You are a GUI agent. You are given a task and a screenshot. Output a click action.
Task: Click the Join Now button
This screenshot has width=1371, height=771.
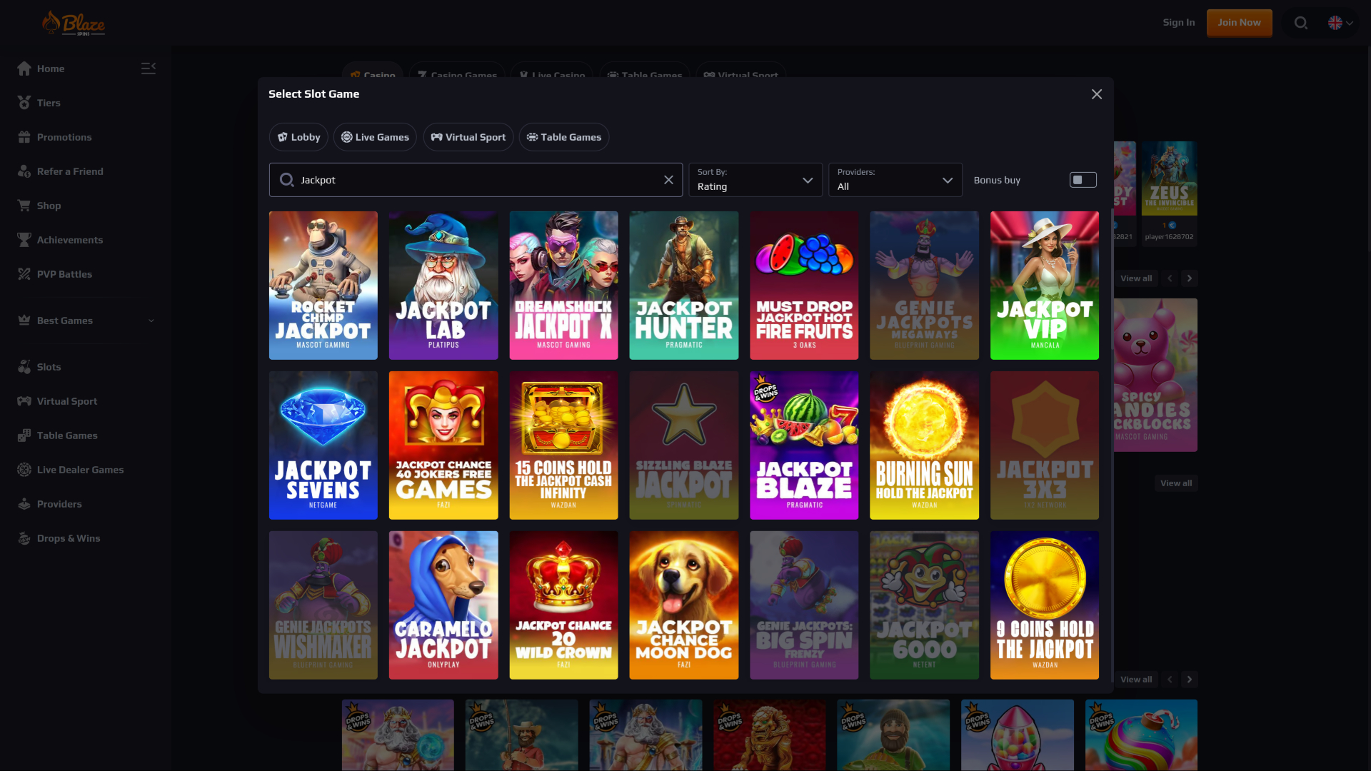click(1239, 22)
